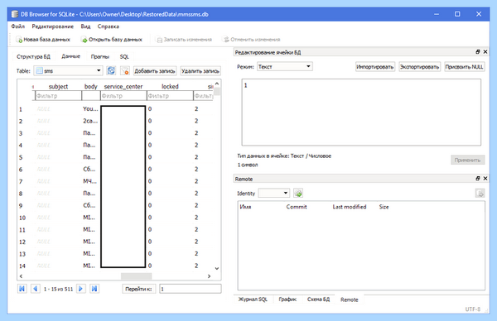Switch to the DB Schema (Схема БД) tab
The image size is (497, 321).
pyautogui.click(x=318, y=299)
